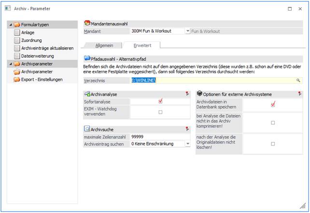Open the Mandant dropdown list
310x213 pixels.
click(x=188, y=31)
